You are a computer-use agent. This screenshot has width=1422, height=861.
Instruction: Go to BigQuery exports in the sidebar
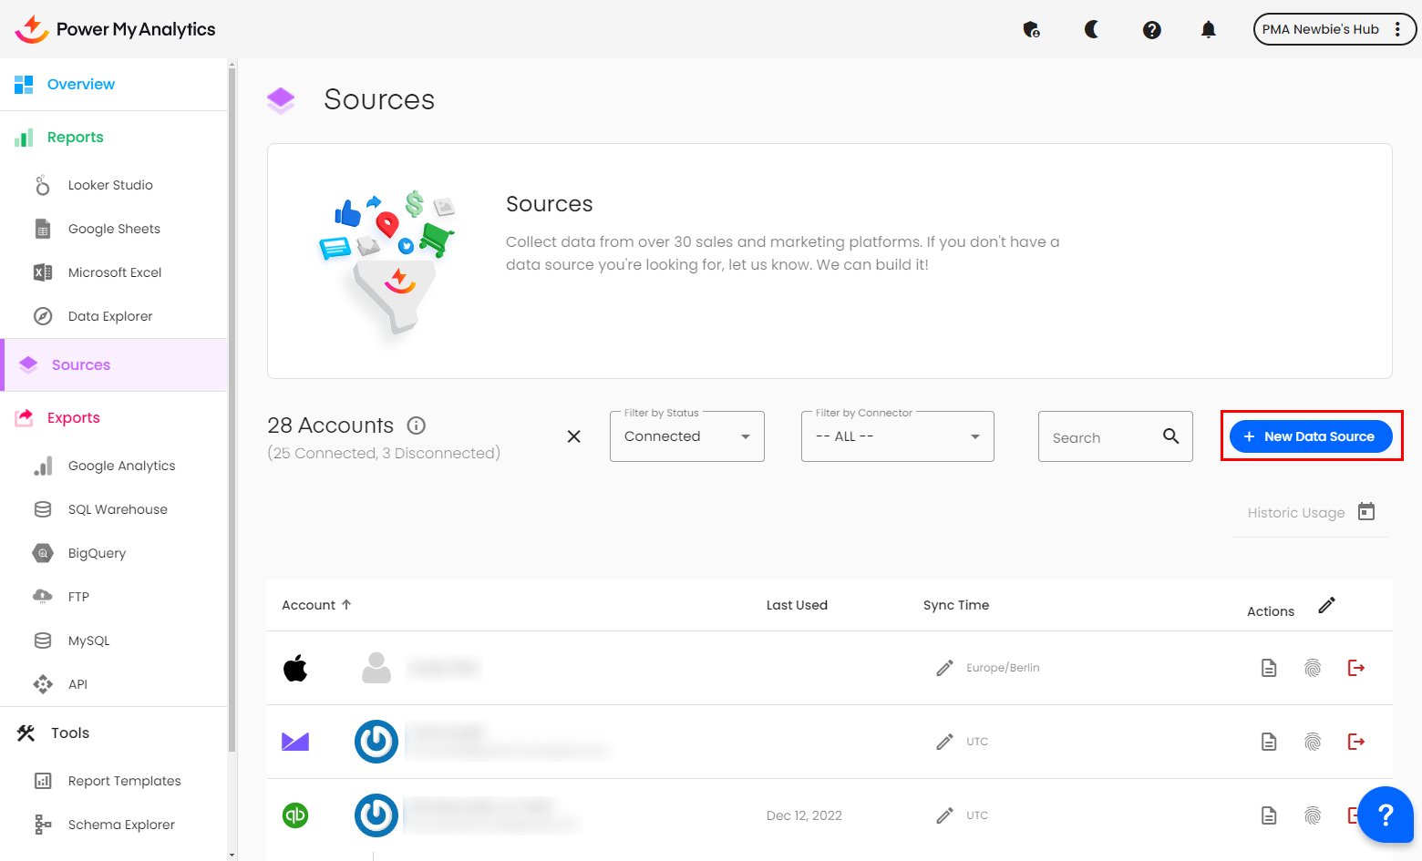pos(97,553)
